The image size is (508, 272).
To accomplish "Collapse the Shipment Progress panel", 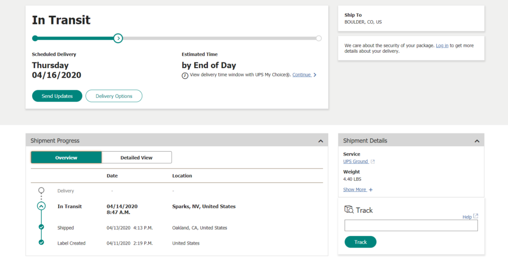I will tap(321, 141).
